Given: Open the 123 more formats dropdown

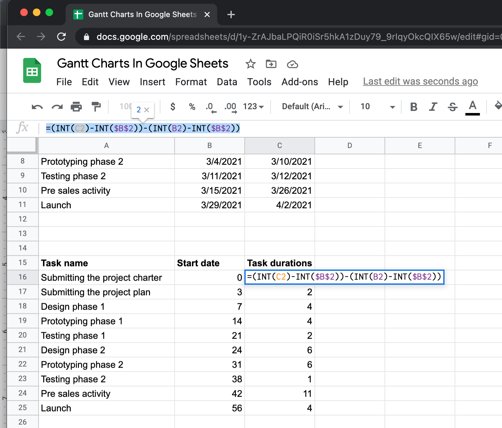Looking at the screenshot, I should pyautogui.click(x=253, y=107).
